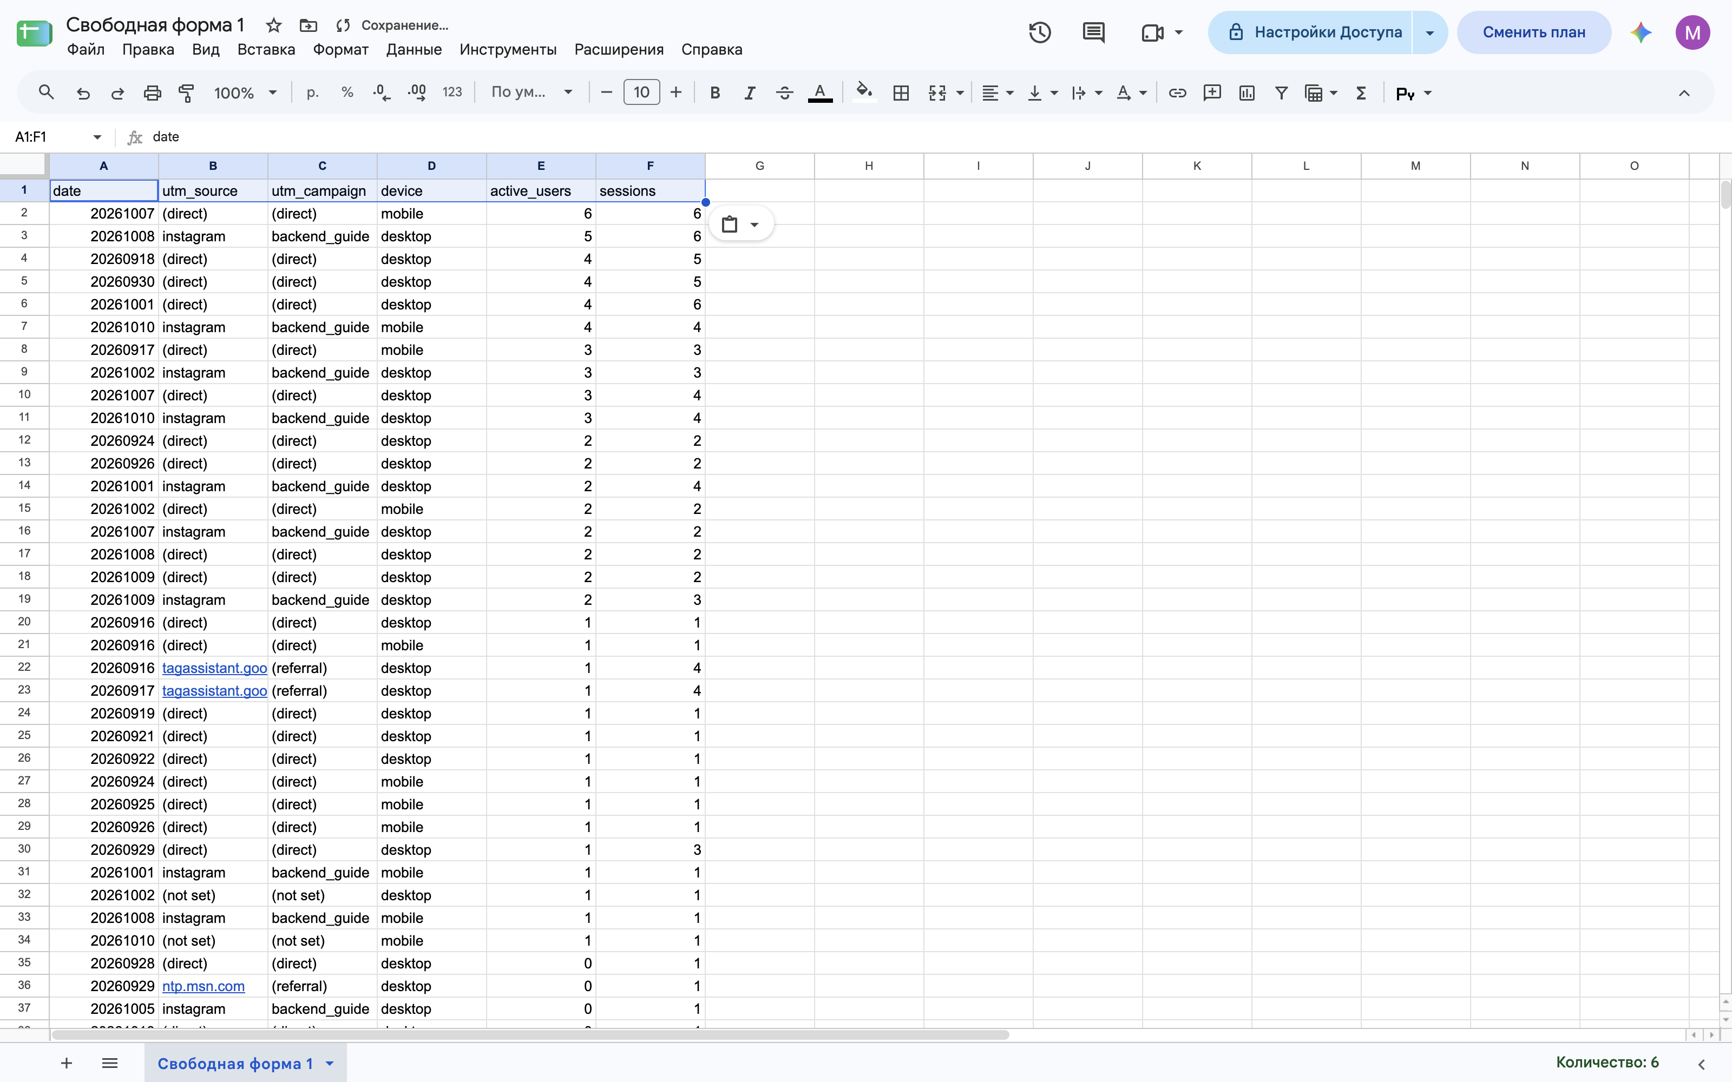Screen dimensions: 1732x1082
Task: Decrease font size with minus button
Action: 606,93
